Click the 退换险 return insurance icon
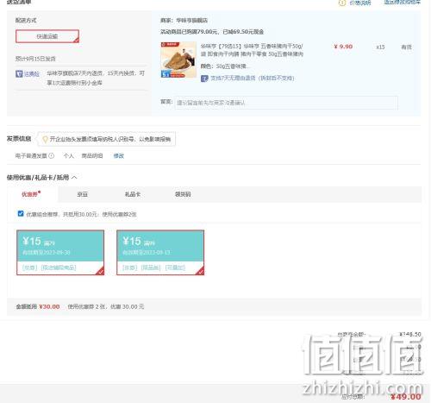This screenshot has width=431, height=403. [19, 74]
